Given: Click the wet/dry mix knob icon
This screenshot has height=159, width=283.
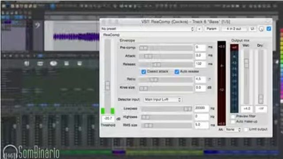Looking at the screenshot, I should (x=261, y=29).
